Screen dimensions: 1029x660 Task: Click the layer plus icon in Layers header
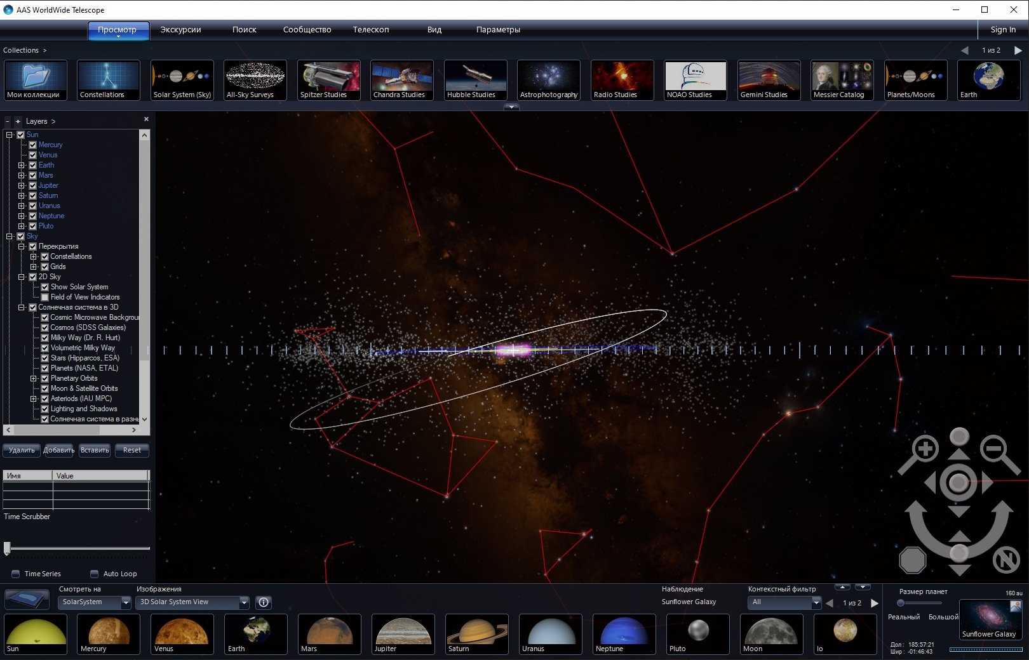[18, 121]
